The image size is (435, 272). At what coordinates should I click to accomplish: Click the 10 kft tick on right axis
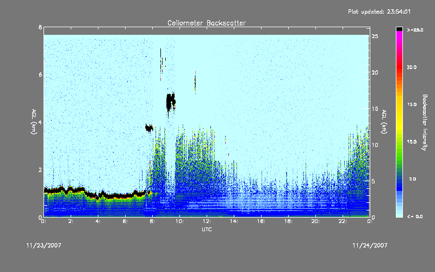[x=375, y=145]
